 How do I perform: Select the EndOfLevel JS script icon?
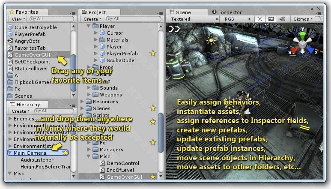click(x=102, y=170)
